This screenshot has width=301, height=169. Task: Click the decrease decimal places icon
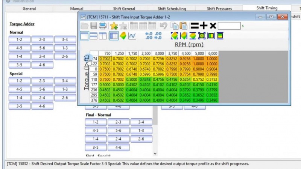tap(158, 36)
